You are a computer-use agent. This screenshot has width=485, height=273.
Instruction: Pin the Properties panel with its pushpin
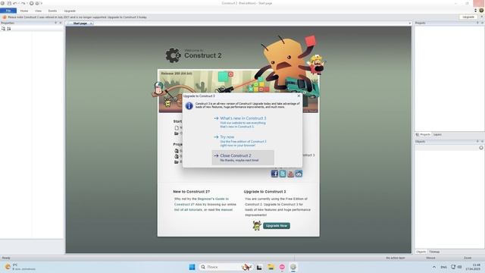tap(55, 23)
